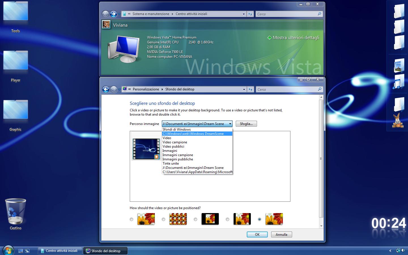Click the music notes icon in the sidebar
The width and height of the screenshot is (408, 255).
399,82
